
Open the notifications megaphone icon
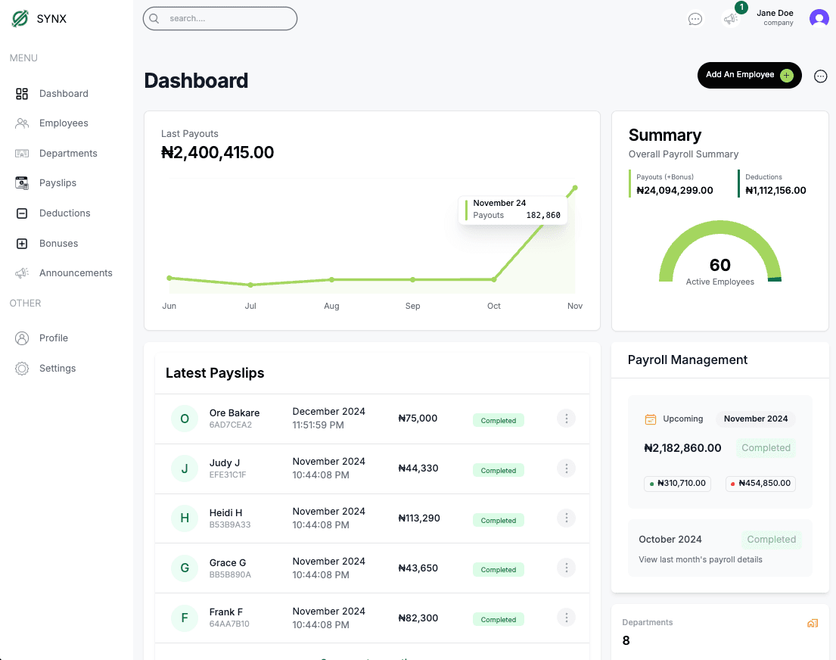coord(730,19)
